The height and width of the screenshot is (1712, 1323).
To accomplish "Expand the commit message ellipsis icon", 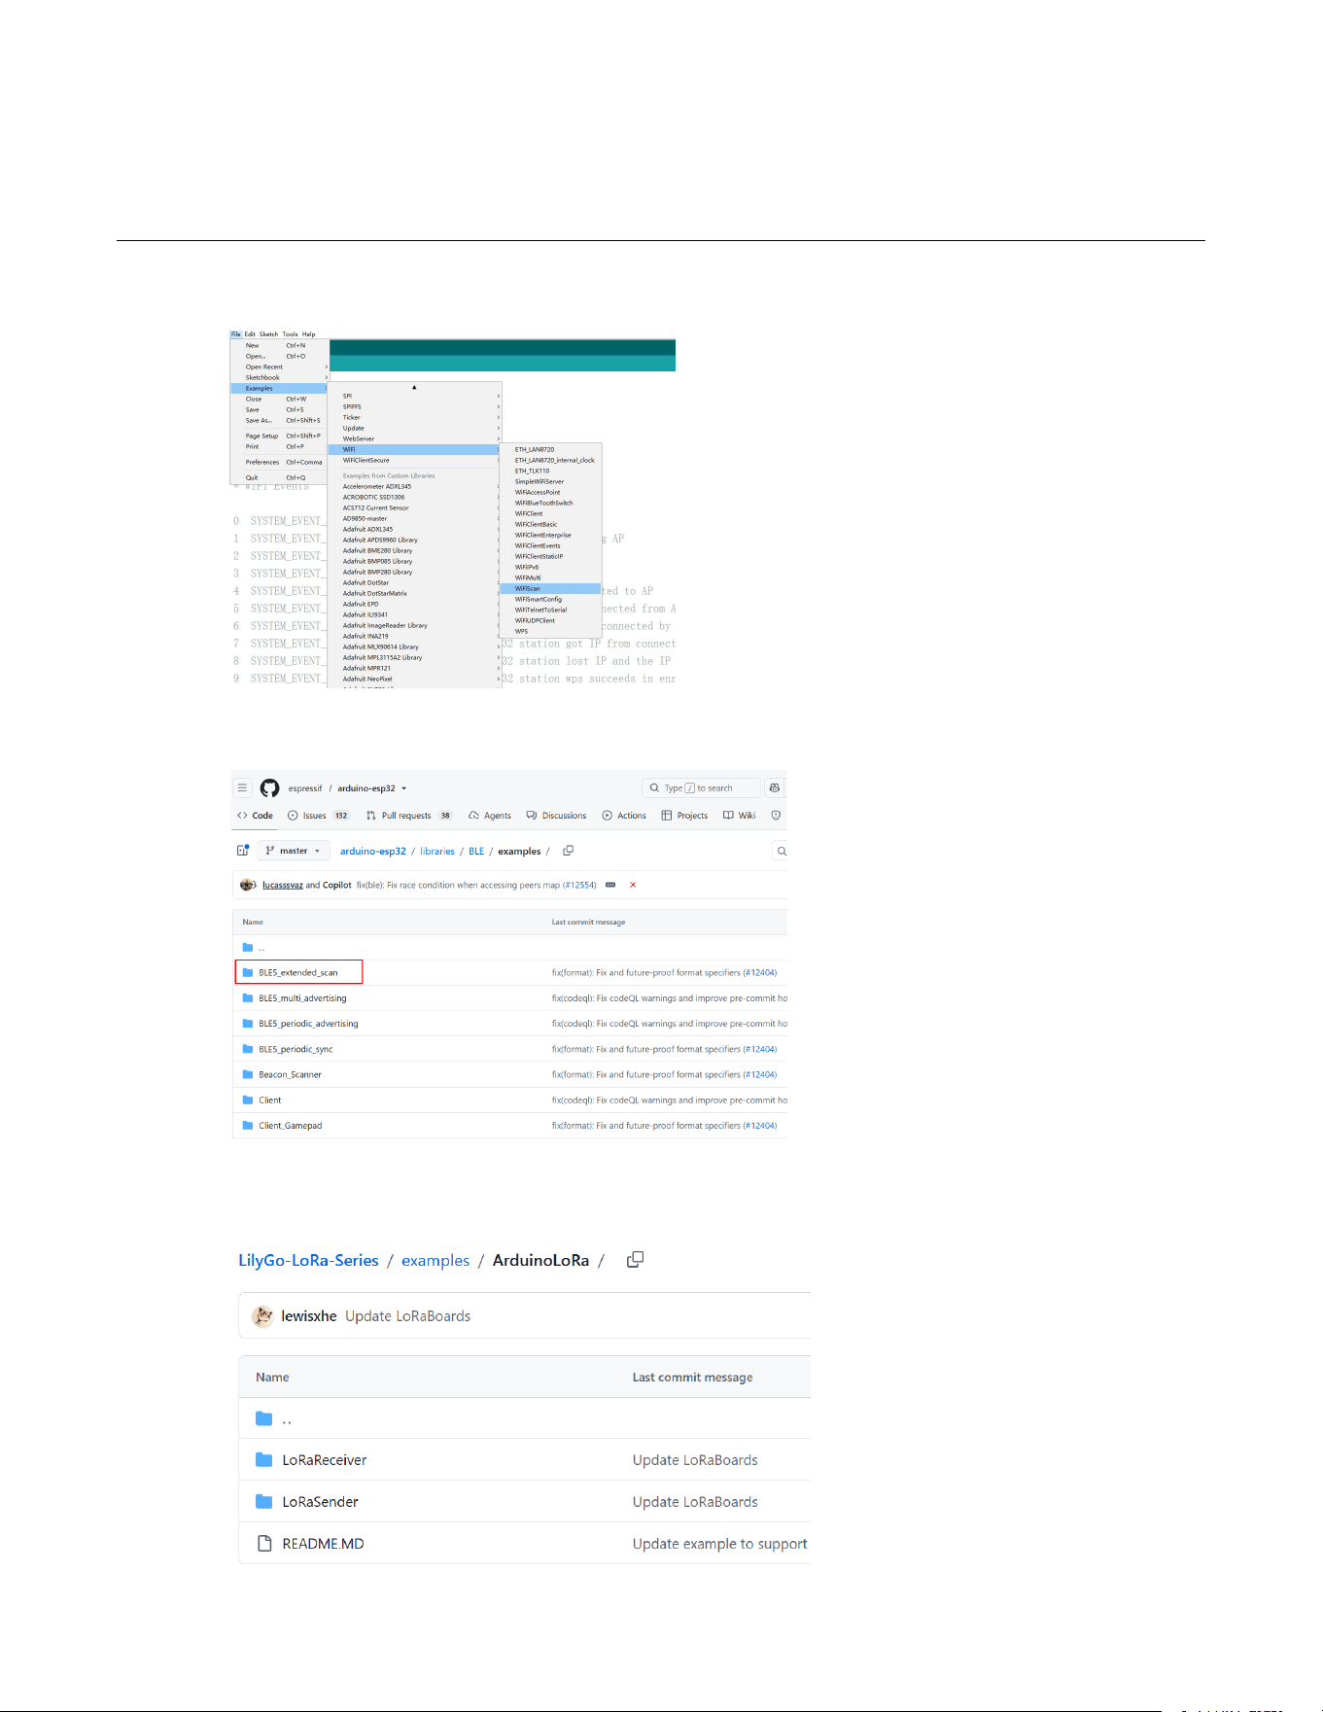I will click(x=610, y=885).
